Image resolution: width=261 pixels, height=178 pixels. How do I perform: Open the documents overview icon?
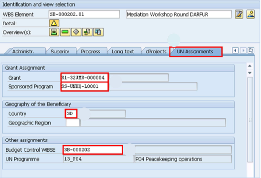pyautogui.click(x=98, y=32)
